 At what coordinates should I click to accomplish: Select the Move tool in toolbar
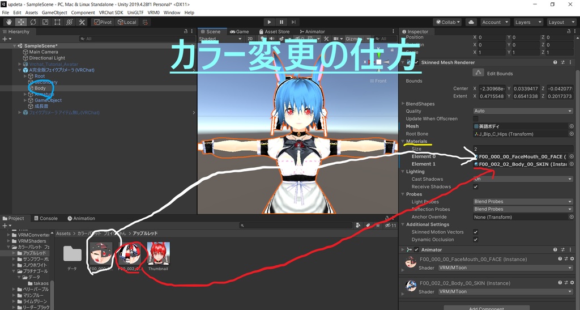(x=21, y=22)
